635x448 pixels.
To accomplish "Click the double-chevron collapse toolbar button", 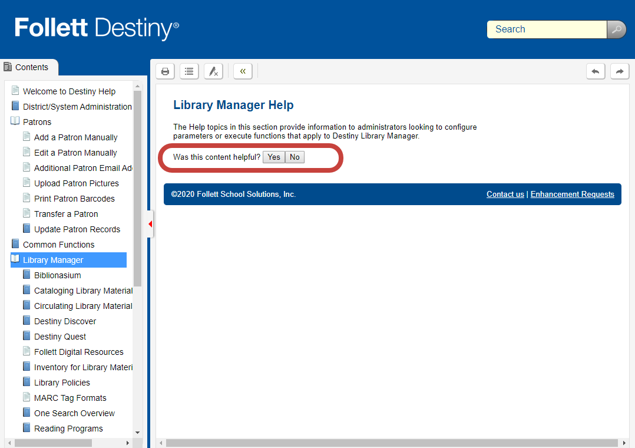I will pyautogui.click(x=243, y=71).
